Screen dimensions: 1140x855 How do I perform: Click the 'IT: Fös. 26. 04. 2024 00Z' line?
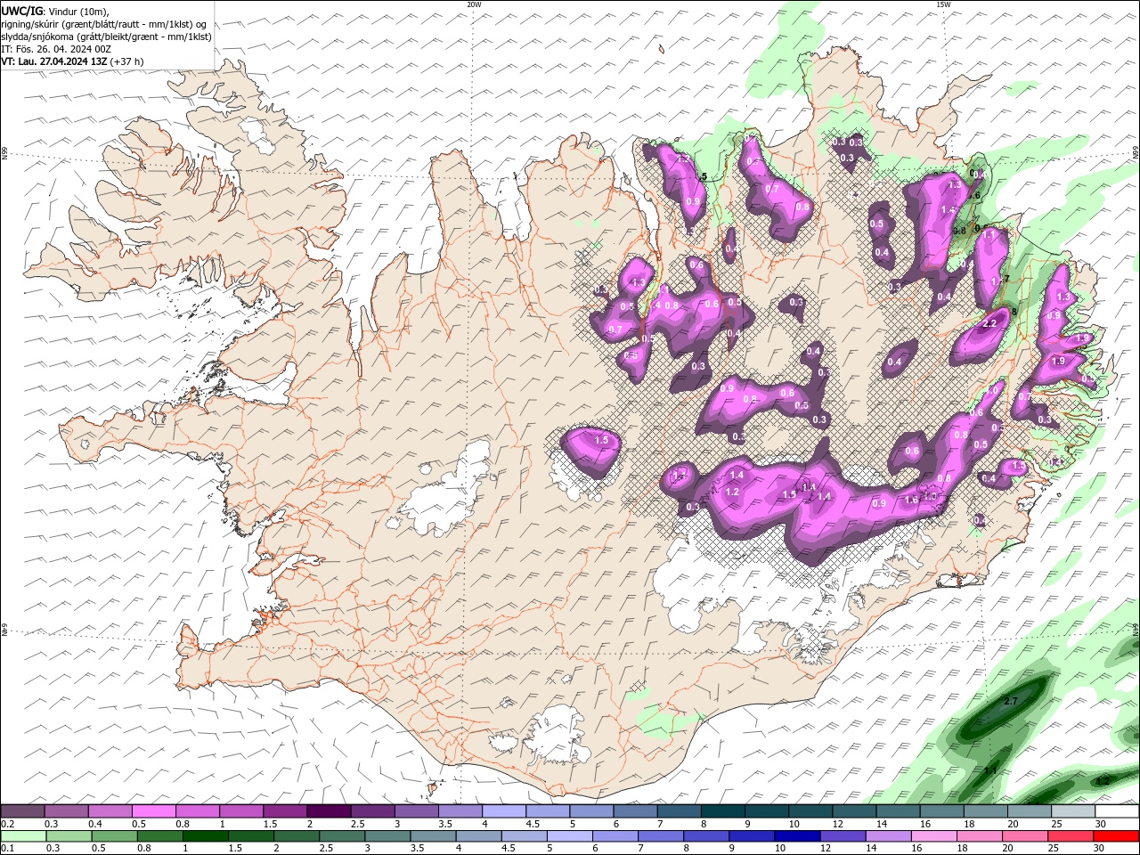(56, 49)
